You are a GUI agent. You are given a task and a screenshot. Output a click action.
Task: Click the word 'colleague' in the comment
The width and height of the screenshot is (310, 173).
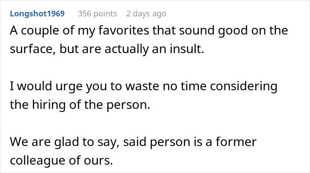(38, 161)
